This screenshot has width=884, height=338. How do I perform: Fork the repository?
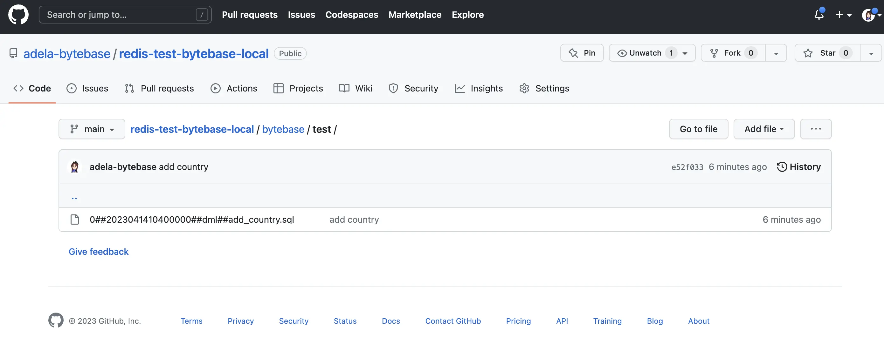point(733,53)
